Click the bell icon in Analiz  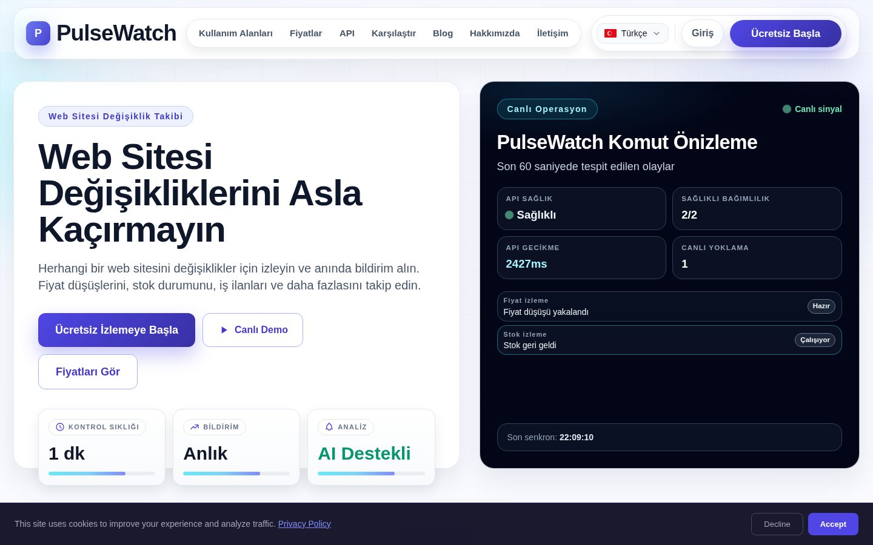(329, 427)
